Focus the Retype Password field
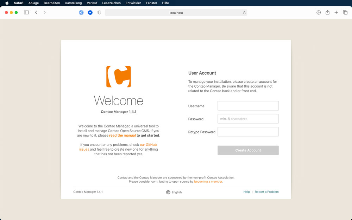 [x=248, y=132]
